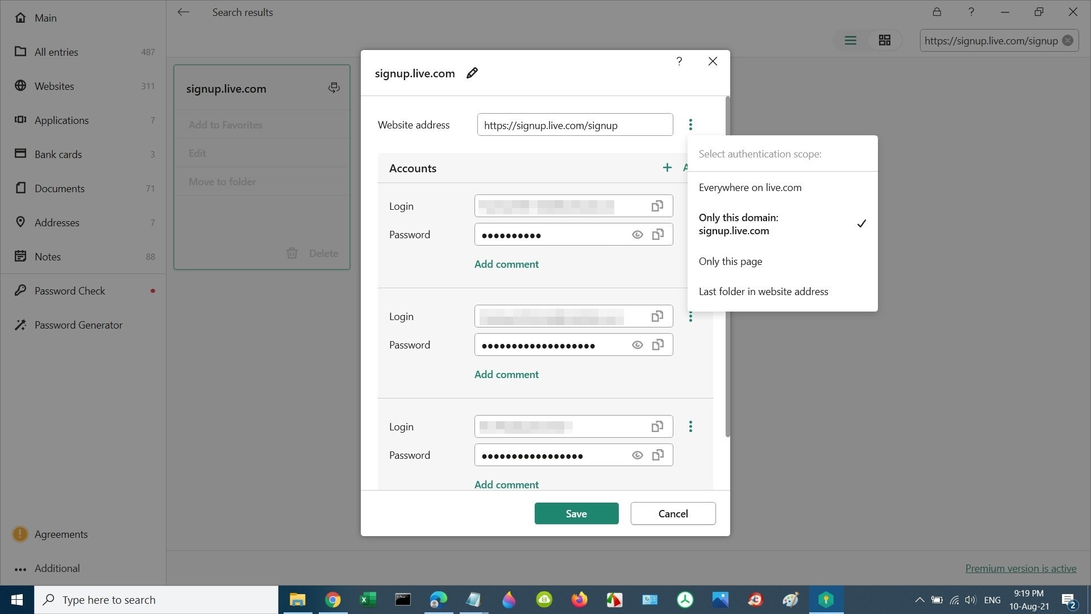Open the notification center
Screen dimensions: 1091x614
click(x=1068, y=600)
